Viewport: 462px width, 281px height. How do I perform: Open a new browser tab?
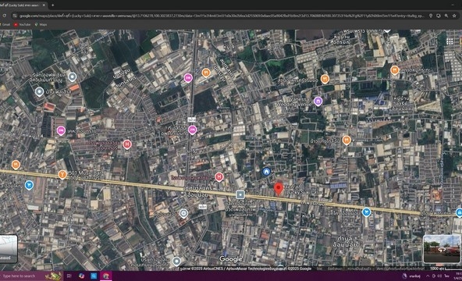(x=53, y=5)
